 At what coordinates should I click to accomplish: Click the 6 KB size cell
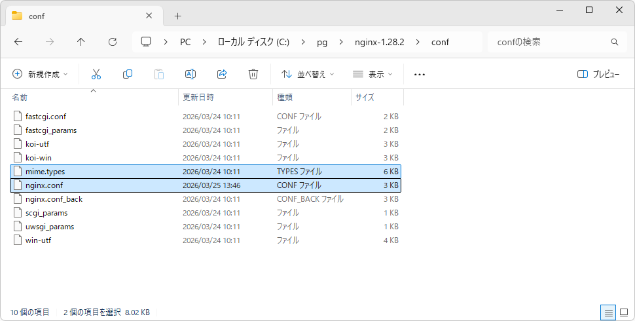[391, 172]
